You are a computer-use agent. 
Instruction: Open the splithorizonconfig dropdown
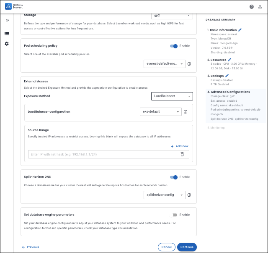point(164,195)
